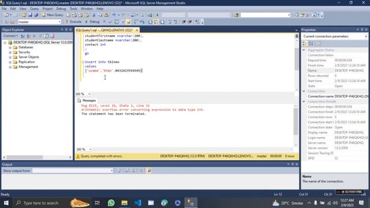The width and height of the screenshot is (370, 208).
Task: Click the Cancel executing query icon
Action: tap(104, 22)
